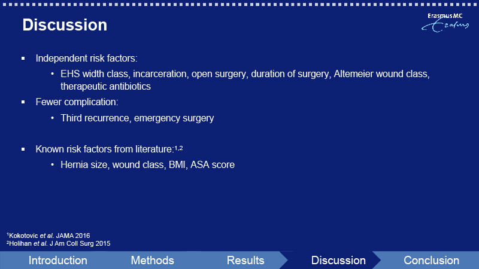This screenshot has width=479, height=269.
Task: Jump to the Conclusion section tab
Action: point(431,261)
